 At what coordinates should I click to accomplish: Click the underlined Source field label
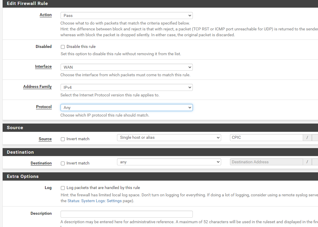(x=45, y=139)
